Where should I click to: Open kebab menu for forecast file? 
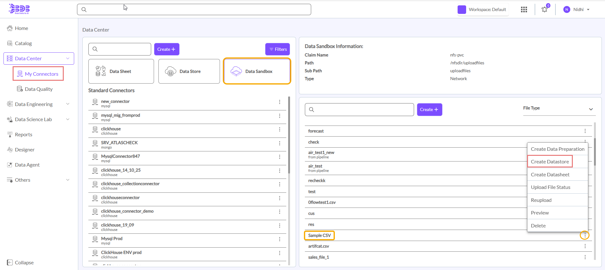pos(585,131)
